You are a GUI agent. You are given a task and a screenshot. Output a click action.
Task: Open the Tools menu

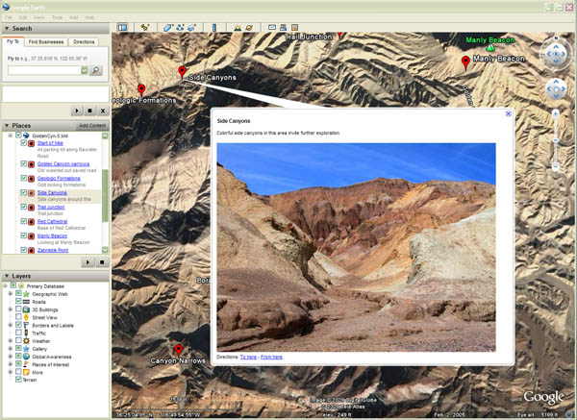[57, 17]
